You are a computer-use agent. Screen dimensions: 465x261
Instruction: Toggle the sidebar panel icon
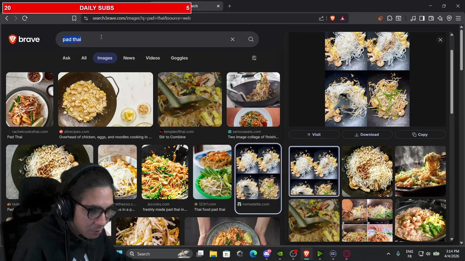pos(422,18)
